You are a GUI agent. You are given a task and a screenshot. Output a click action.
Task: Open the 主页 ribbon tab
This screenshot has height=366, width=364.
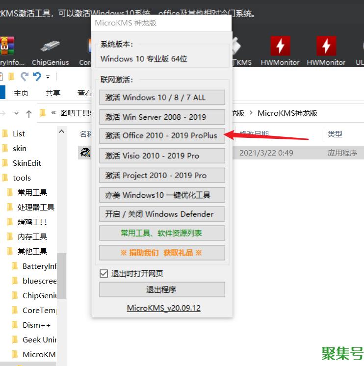[21, 93]
